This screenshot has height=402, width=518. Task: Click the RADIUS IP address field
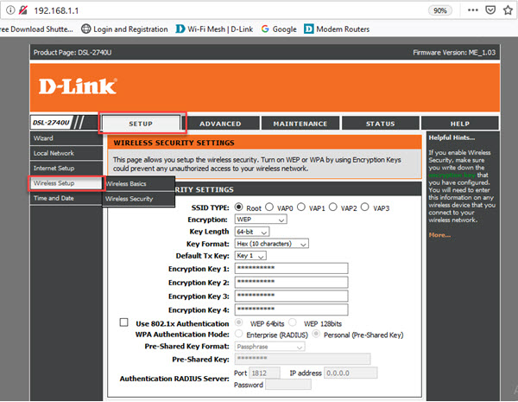[x=351, y=373]
